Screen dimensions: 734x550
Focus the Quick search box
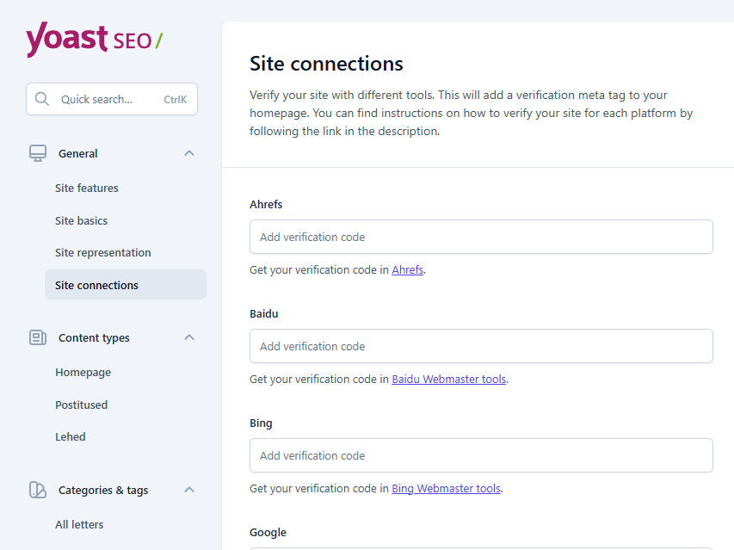click(108, 99)
